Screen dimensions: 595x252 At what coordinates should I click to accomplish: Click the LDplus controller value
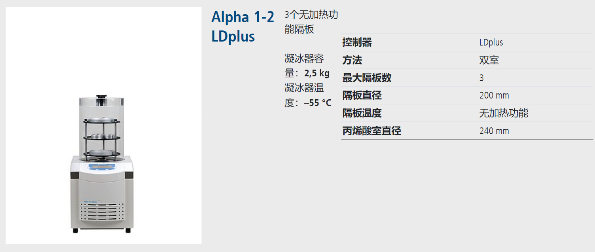[x=491, y=43]
